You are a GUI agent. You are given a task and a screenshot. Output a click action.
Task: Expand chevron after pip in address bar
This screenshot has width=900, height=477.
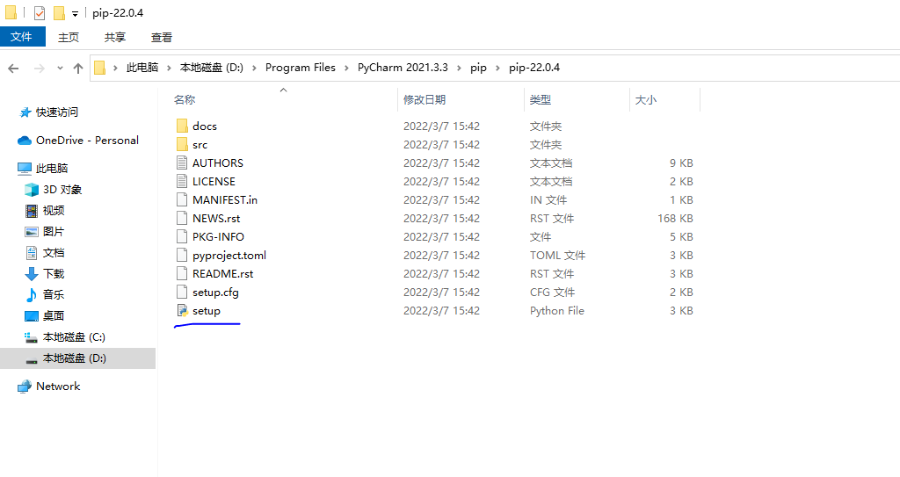pyautogui.click(x=497, y=68)
